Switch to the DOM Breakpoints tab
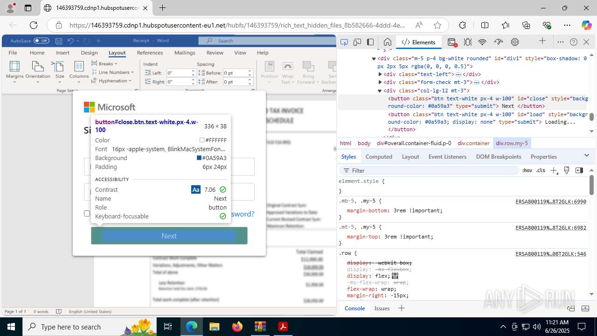This screenshot has height=336, width=597. tap(499, 157)
